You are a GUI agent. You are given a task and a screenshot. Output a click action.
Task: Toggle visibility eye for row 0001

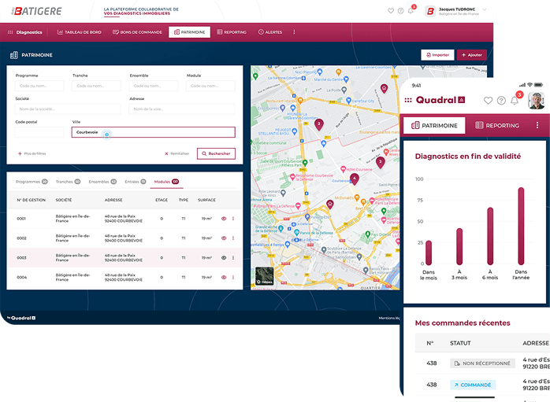(224, 218)
